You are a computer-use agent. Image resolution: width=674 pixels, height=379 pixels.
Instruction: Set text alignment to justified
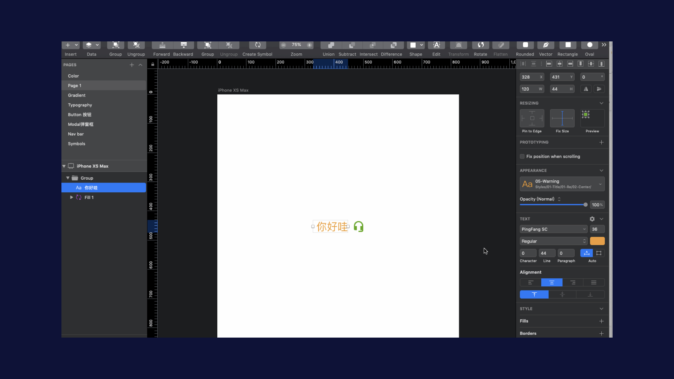[x=594, y=282]
